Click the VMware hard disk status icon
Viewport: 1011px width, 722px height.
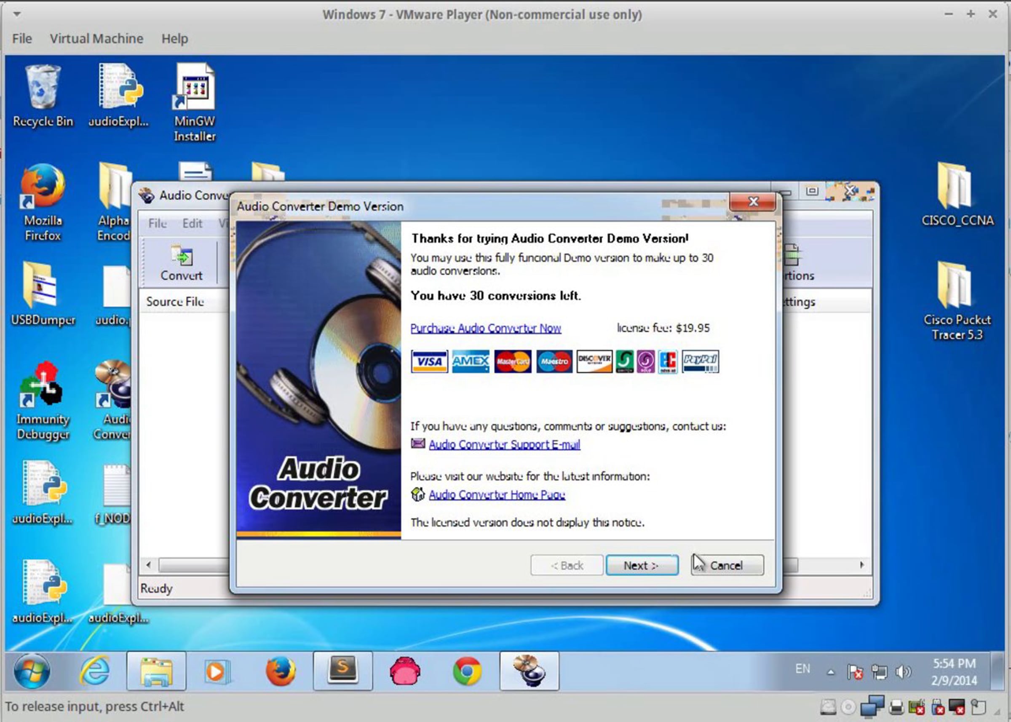(828, 706)
